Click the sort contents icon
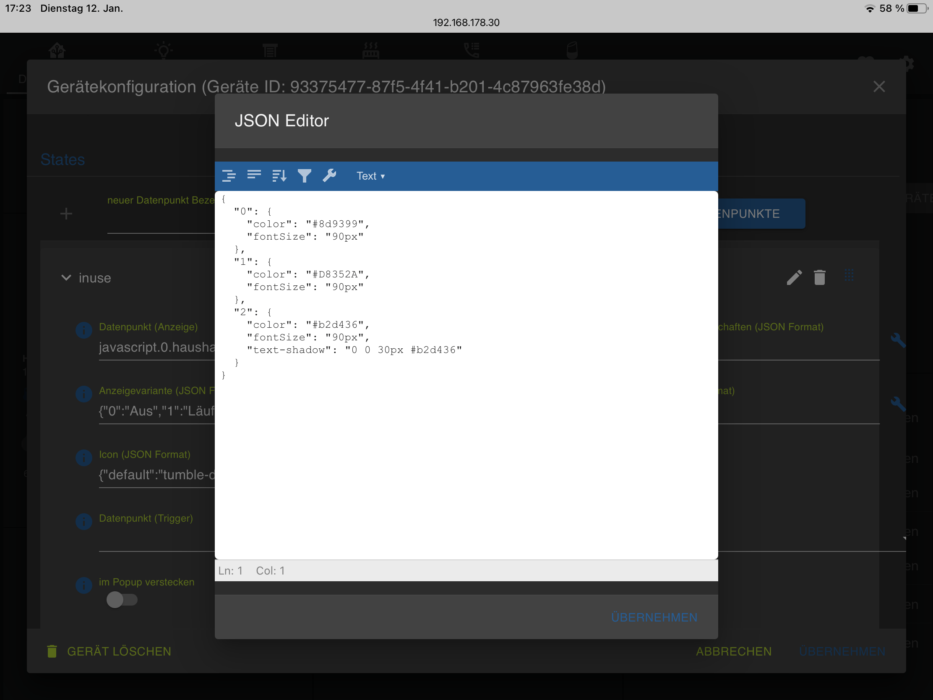The image size is (933, 700). coord(279,175)
